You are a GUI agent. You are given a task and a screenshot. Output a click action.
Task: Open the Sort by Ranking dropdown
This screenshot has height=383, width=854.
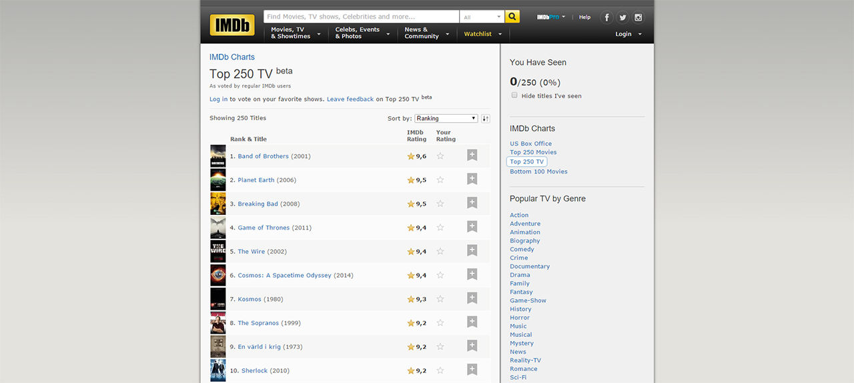click(x=446, y=118)
